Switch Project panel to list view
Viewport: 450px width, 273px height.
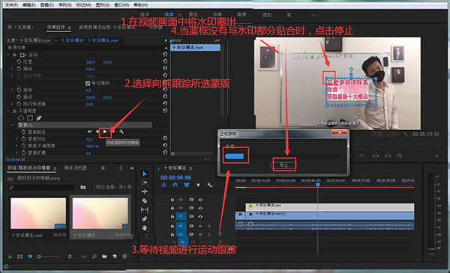coord(19,257)
